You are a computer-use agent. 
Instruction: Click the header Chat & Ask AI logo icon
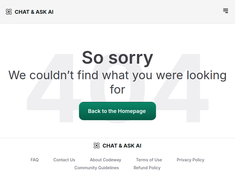9,12
